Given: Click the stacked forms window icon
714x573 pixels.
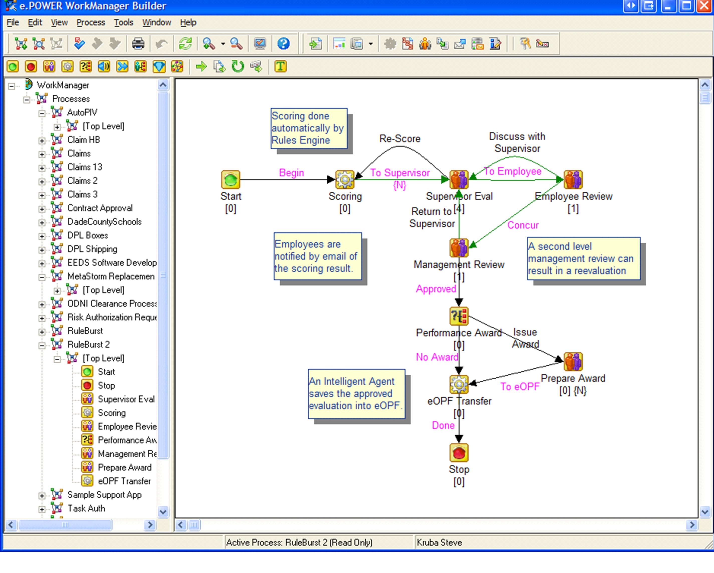Looking at the screenshot, I should click(x=357, y=44).
